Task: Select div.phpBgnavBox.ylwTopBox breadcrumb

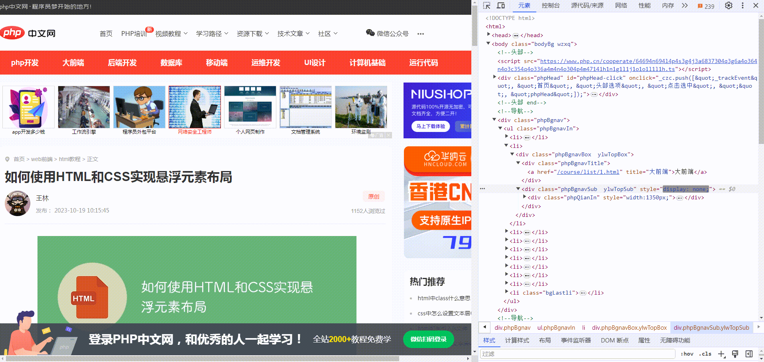Action: (x=629, y=328)
